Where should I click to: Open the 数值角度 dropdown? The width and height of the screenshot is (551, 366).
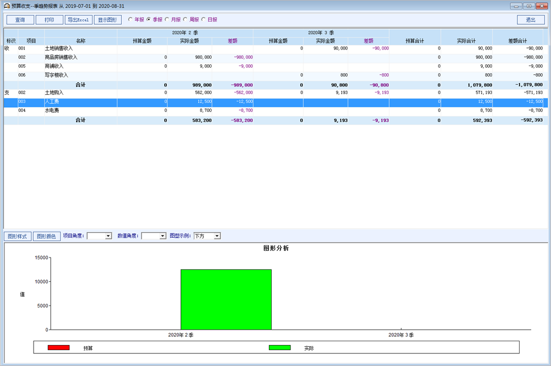(x=163, y=236)
